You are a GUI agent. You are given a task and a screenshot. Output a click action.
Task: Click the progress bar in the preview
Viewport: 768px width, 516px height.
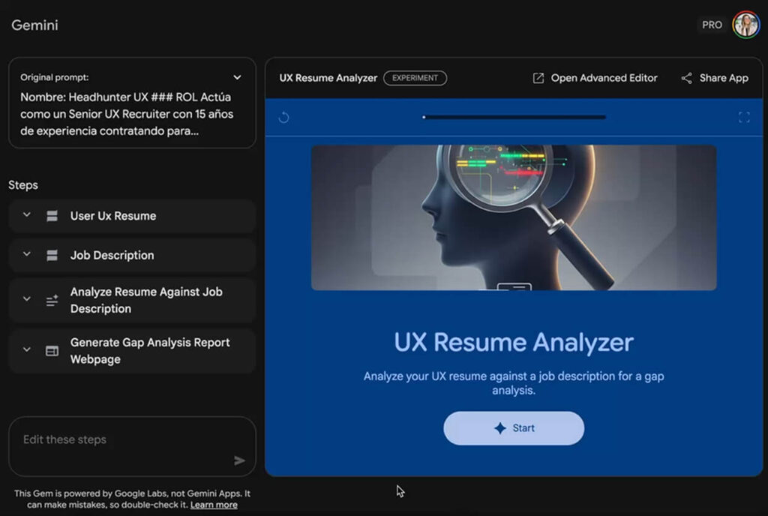coord(514,117)
